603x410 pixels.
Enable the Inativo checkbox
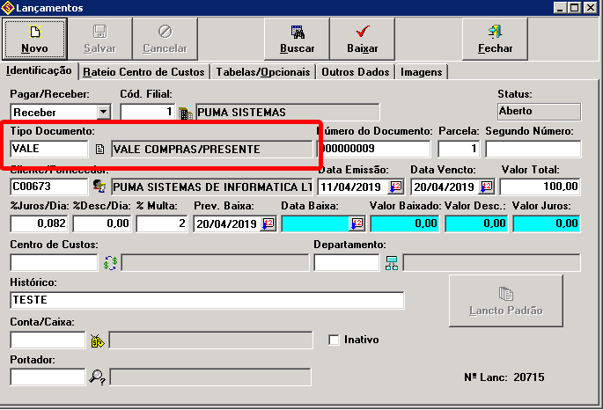click(x=334, y=340)
